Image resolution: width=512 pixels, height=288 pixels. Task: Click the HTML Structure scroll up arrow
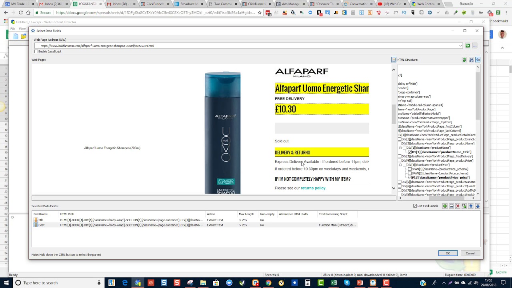coord(478,67)
